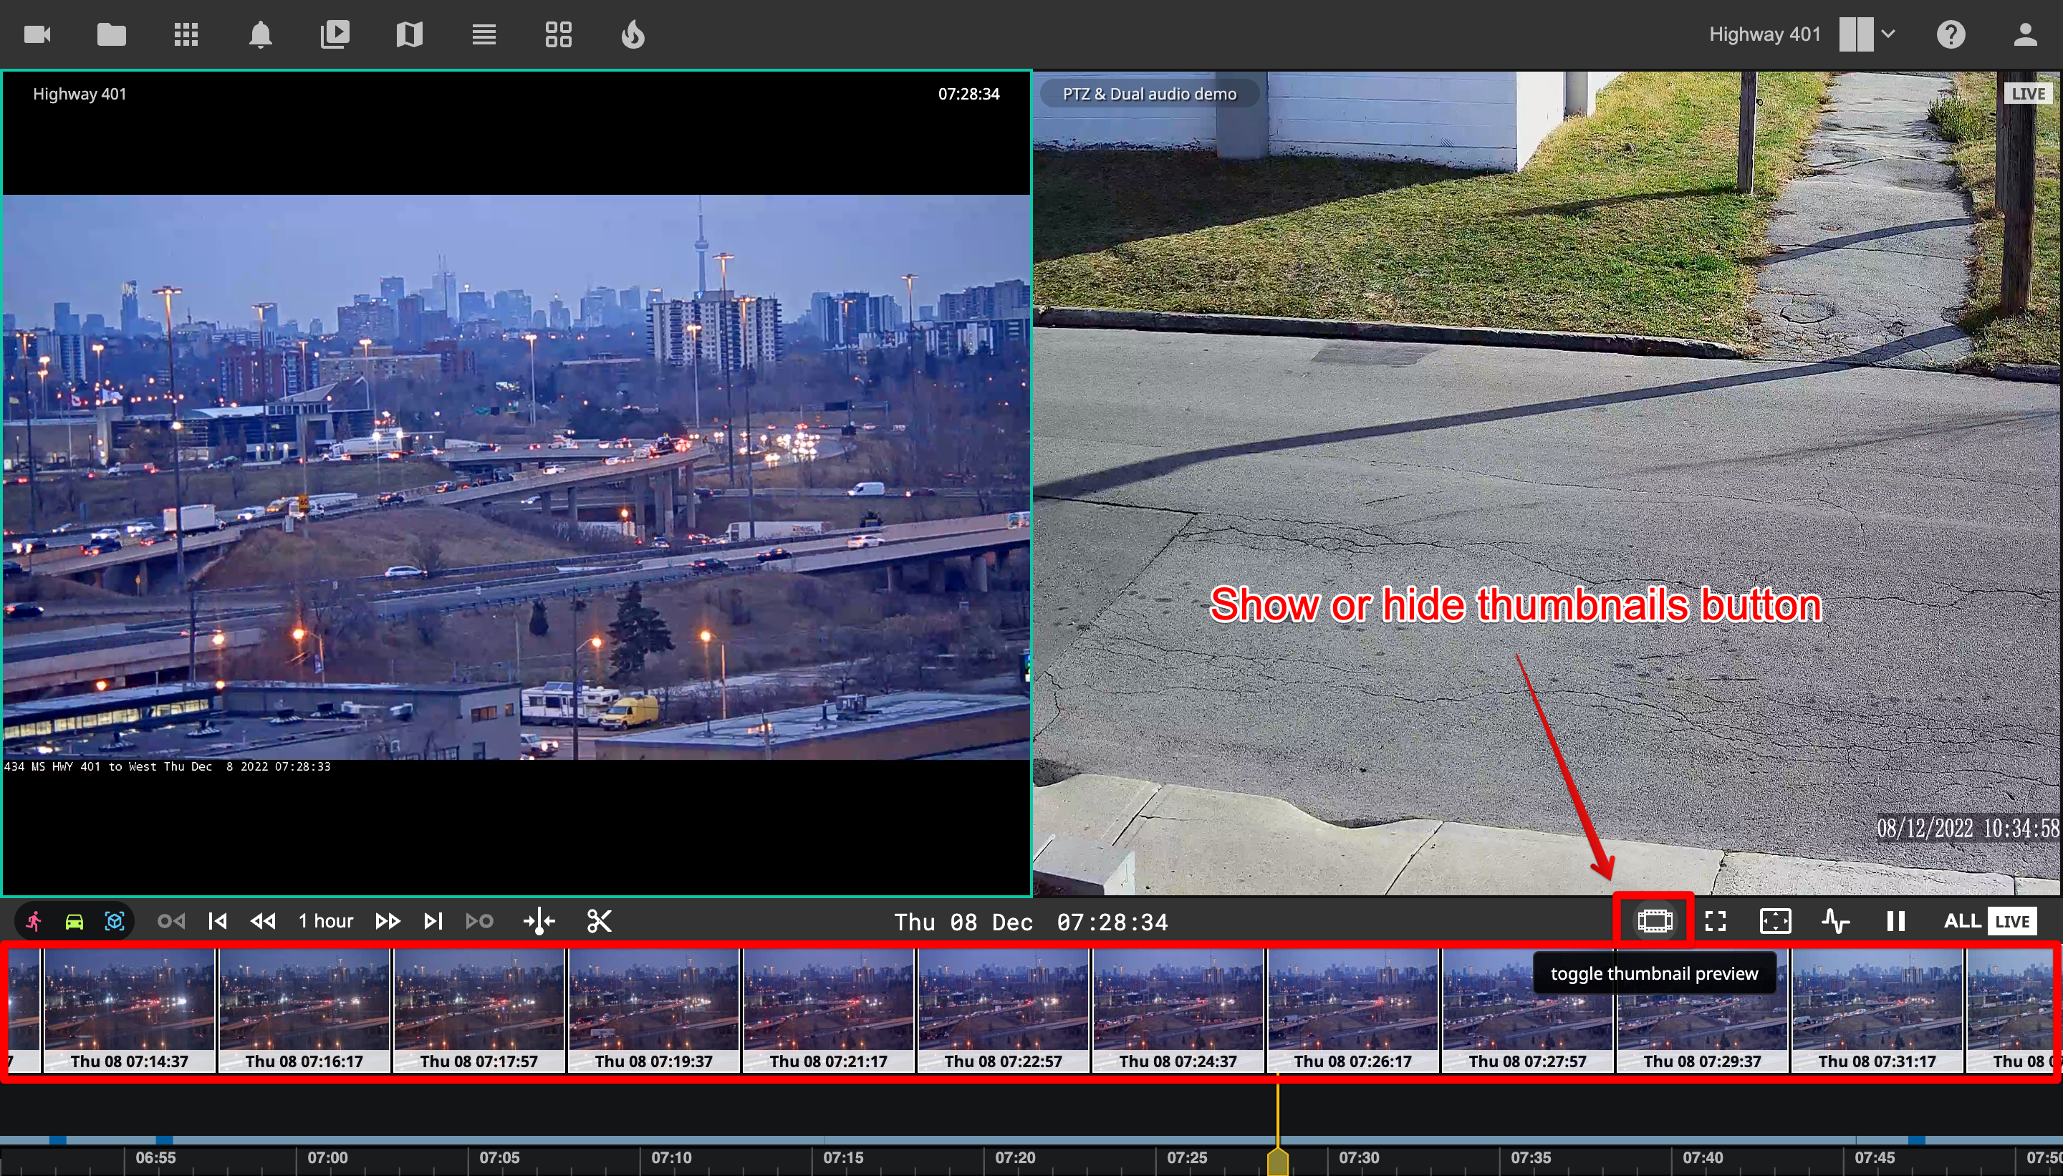Open thumbnail Thu 08 07:24:37
Screen dimensions: 2063x1176
(x=1178, y=1011)
